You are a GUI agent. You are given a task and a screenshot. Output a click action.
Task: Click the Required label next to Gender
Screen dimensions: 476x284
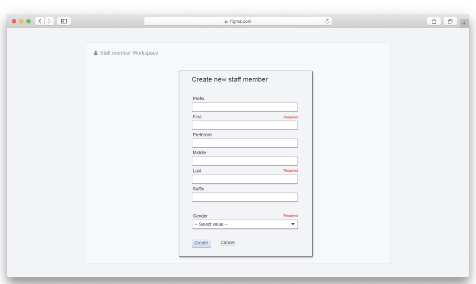coord(291,215)
